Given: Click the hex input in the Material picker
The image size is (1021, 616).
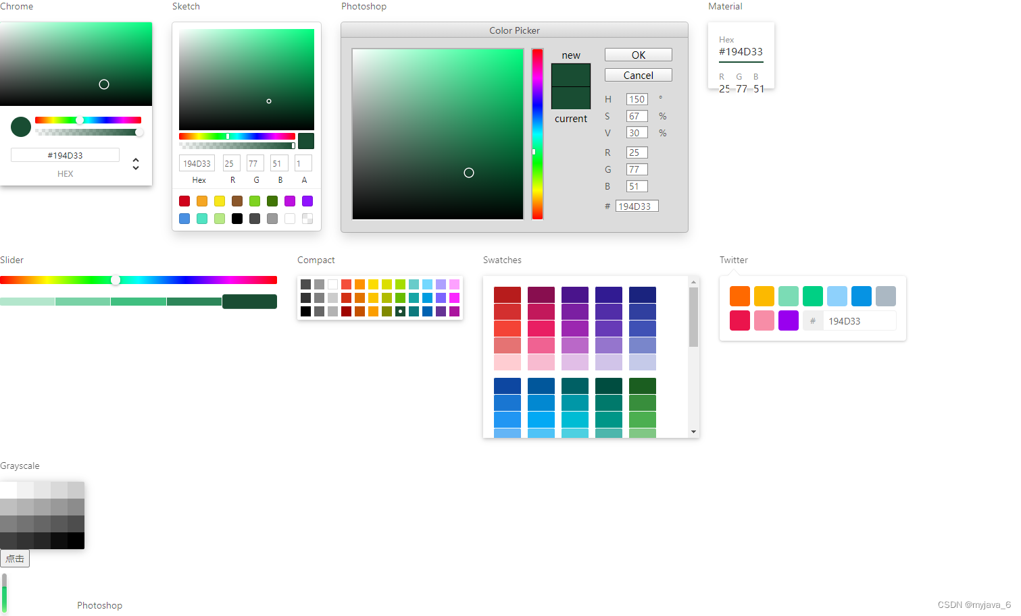Looking at the screenshot, I should 741,51.
